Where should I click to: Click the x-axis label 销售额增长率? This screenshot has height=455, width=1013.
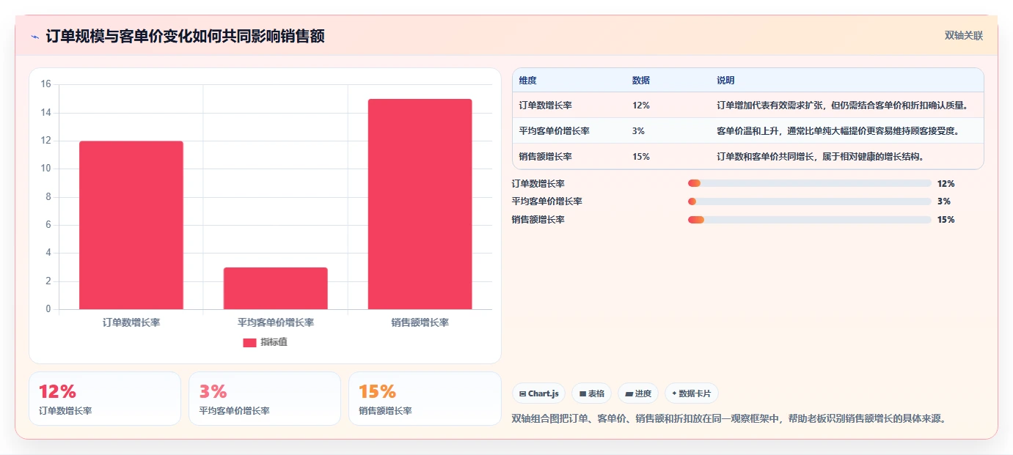click(x=420, y=322)
